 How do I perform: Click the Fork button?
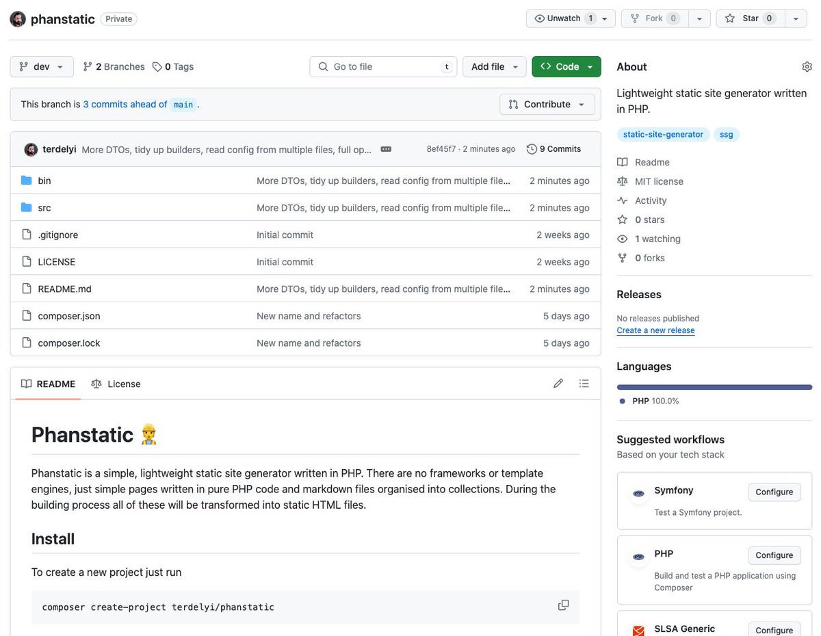pyautogui.click(x=655, y=18)
